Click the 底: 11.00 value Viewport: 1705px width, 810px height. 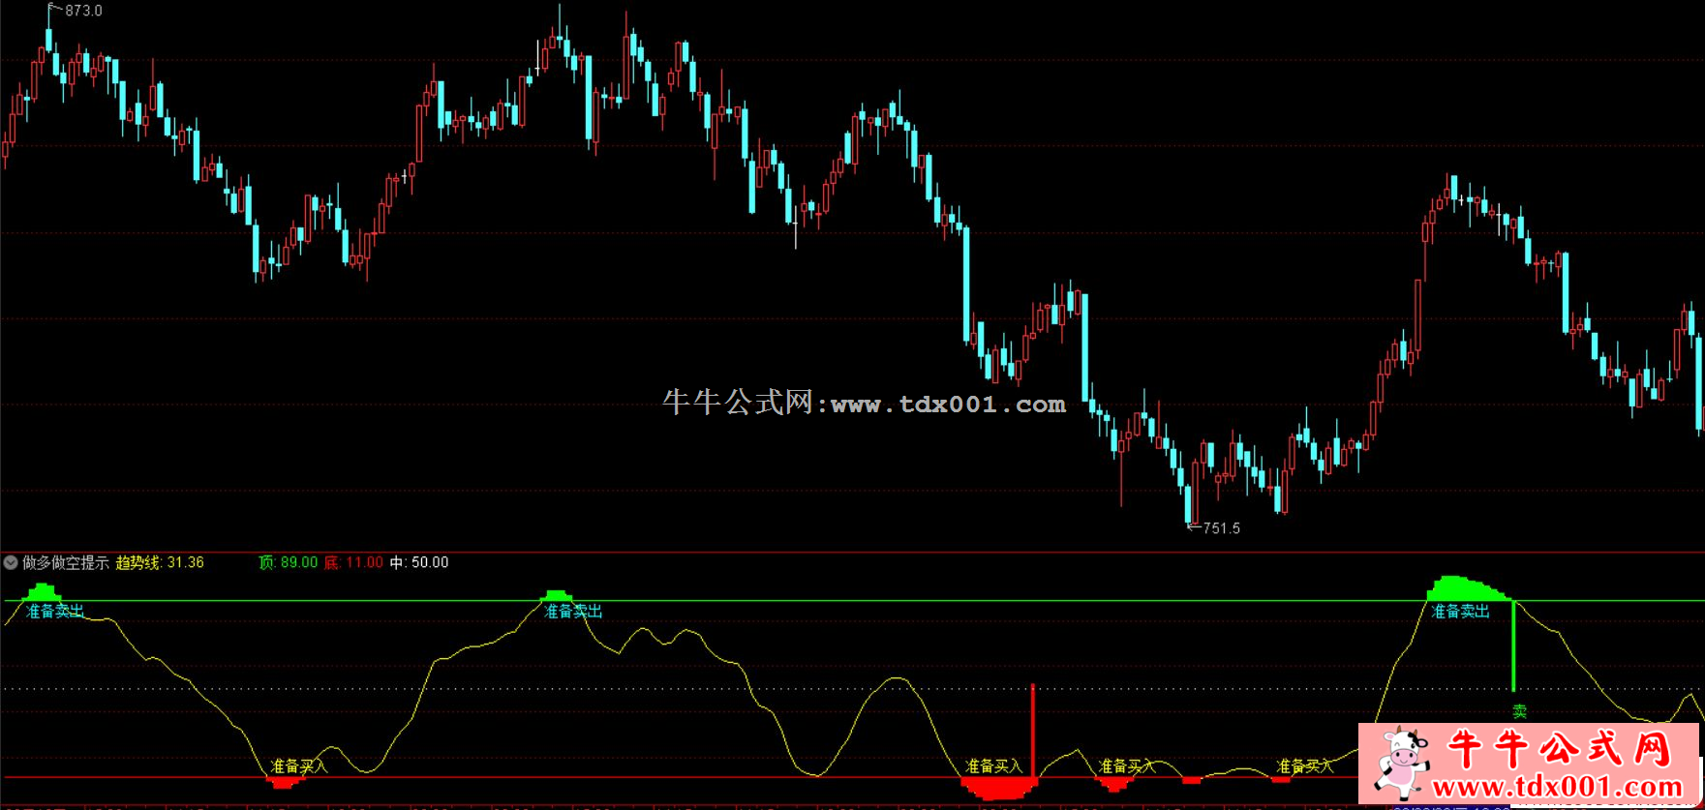coord(353,562)
